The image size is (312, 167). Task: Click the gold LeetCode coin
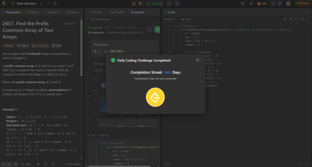155,97
